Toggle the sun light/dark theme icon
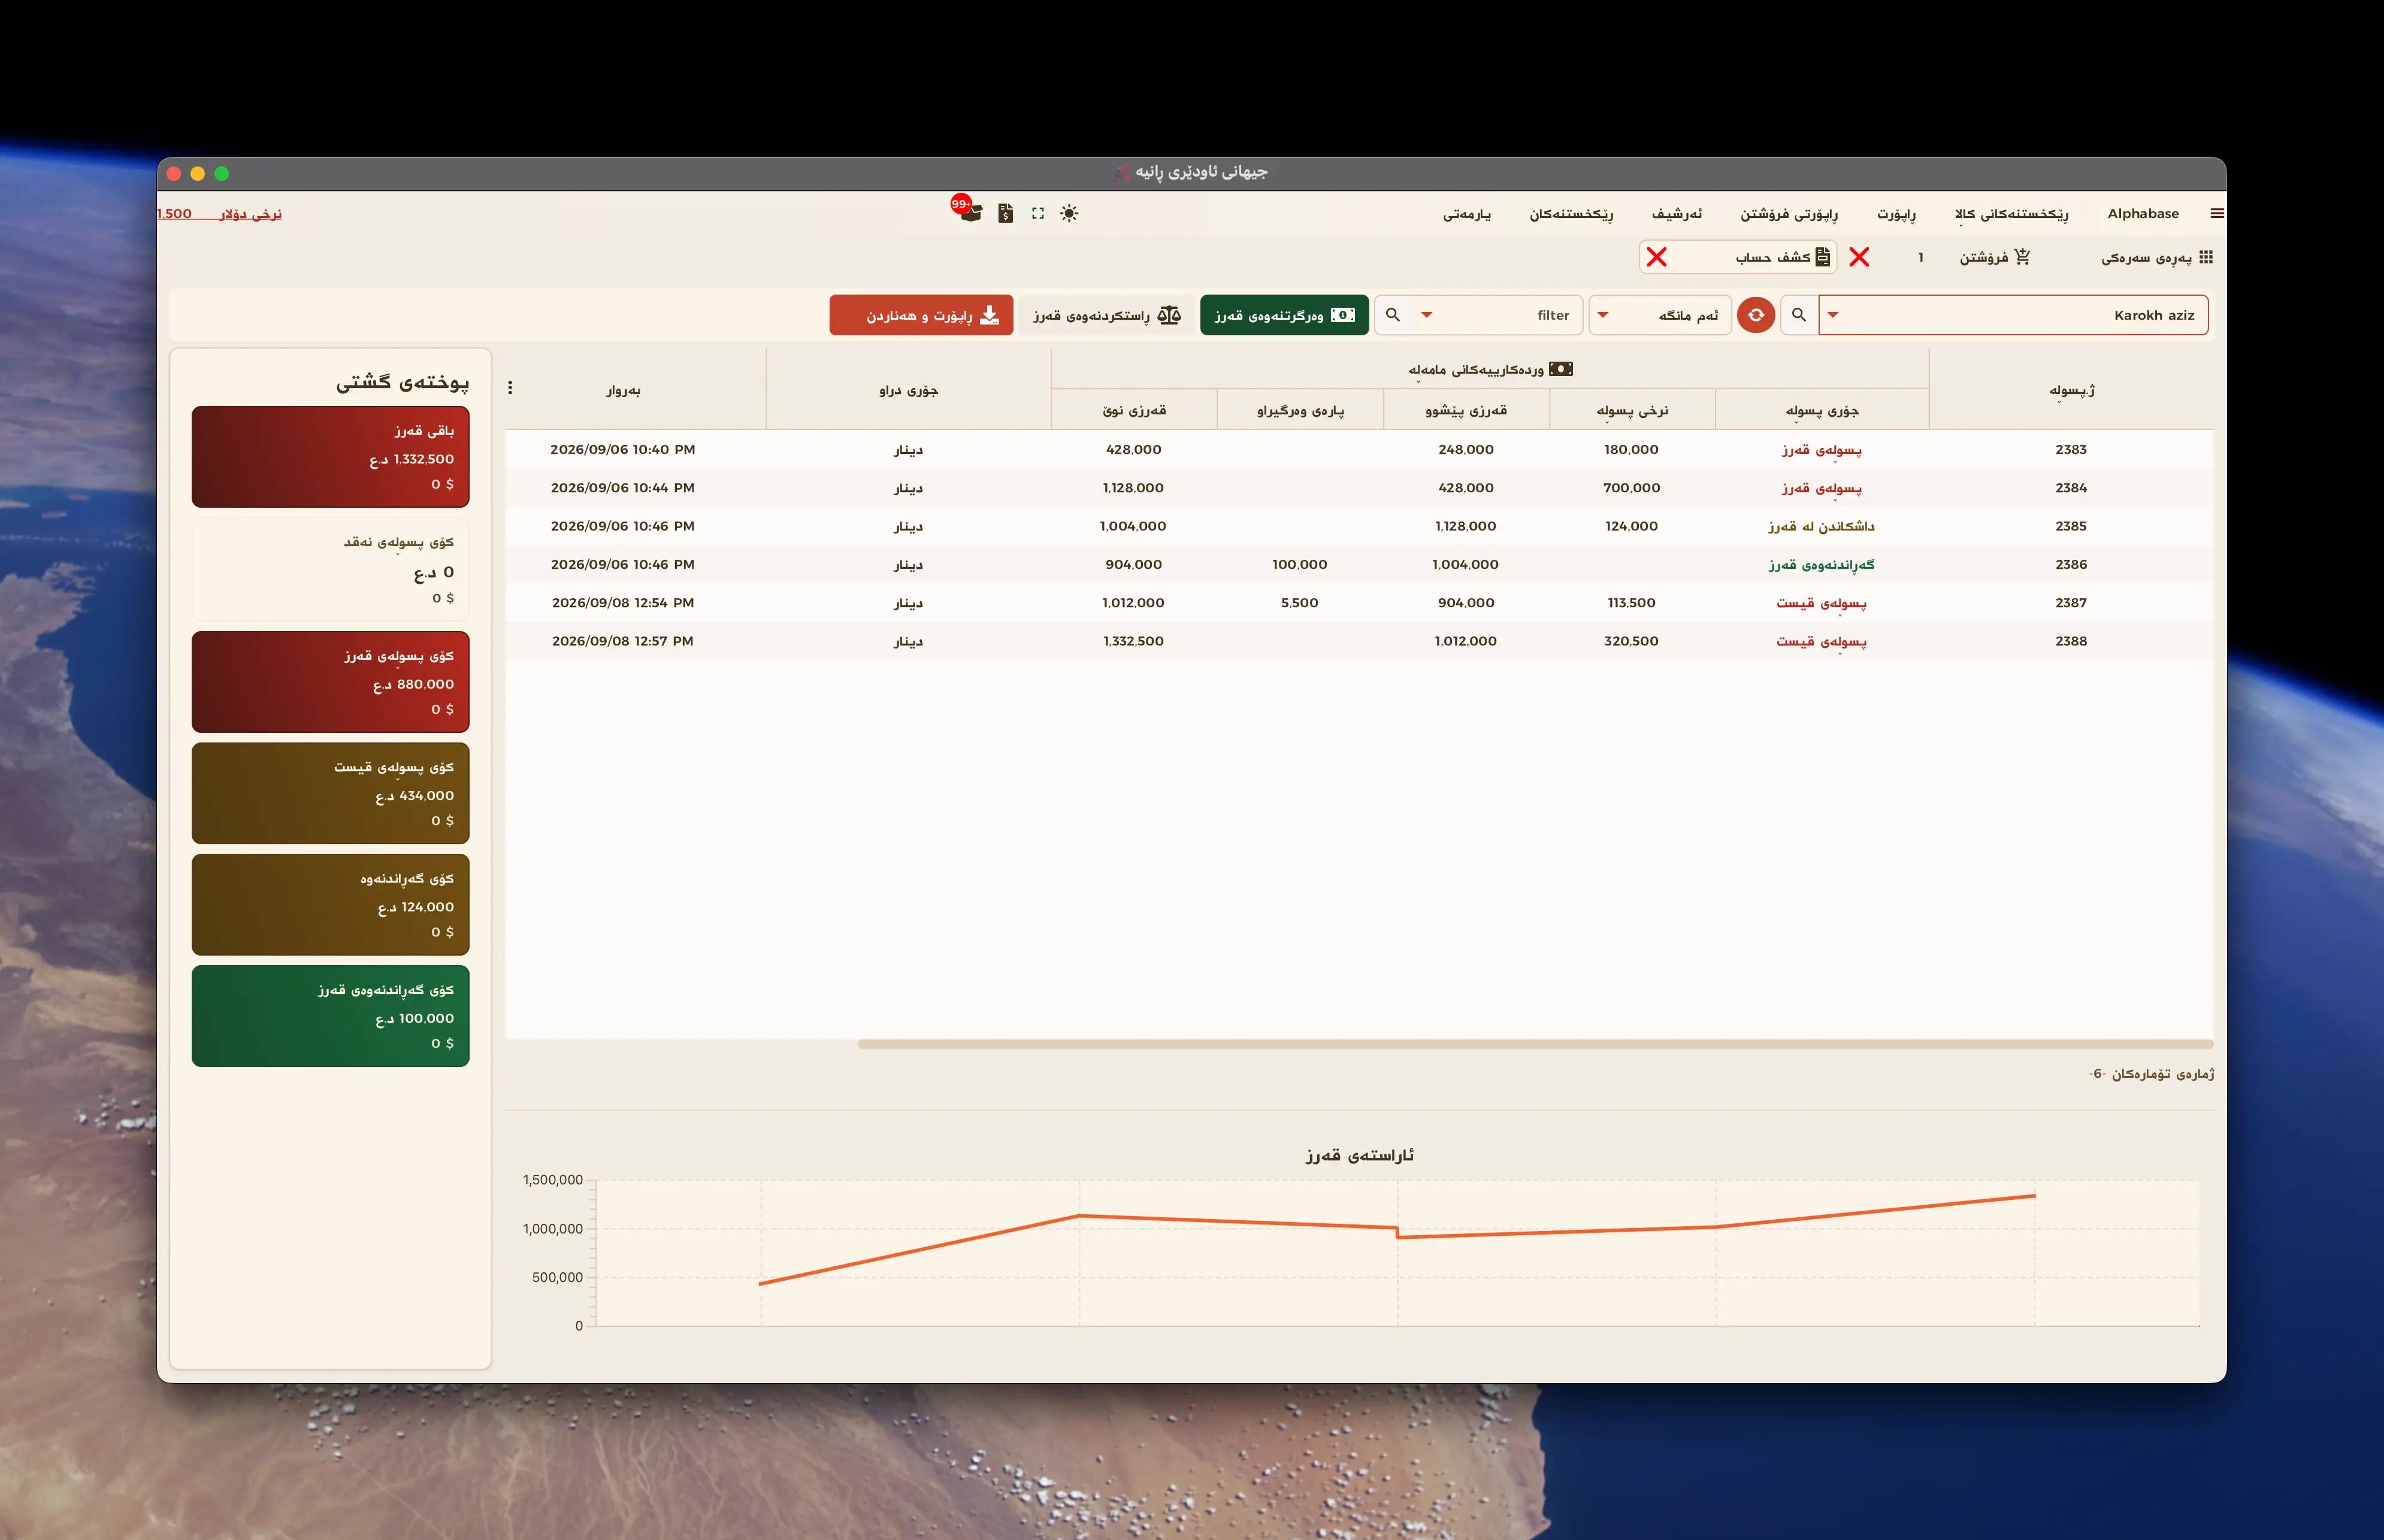The width and height of the screenshot is (2384, 1540). 1069,213
